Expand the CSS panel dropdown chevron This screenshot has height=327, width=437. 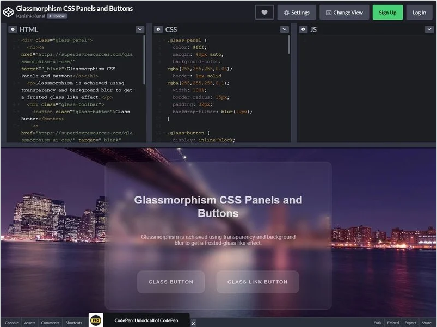(x=284, y=29)
